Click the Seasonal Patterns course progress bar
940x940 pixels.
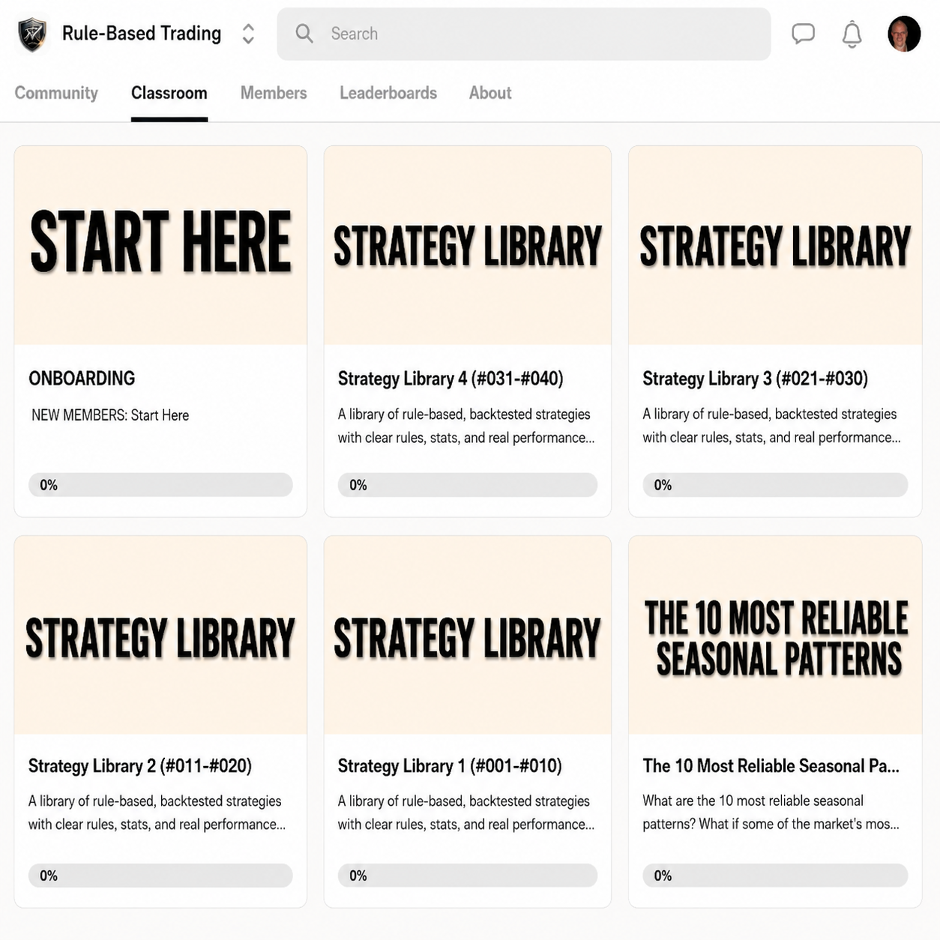pos(775,876)
